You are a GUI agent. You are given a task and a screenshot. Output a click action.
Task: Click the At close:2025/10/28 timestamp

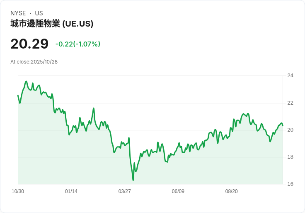click(x=34, y=62)
